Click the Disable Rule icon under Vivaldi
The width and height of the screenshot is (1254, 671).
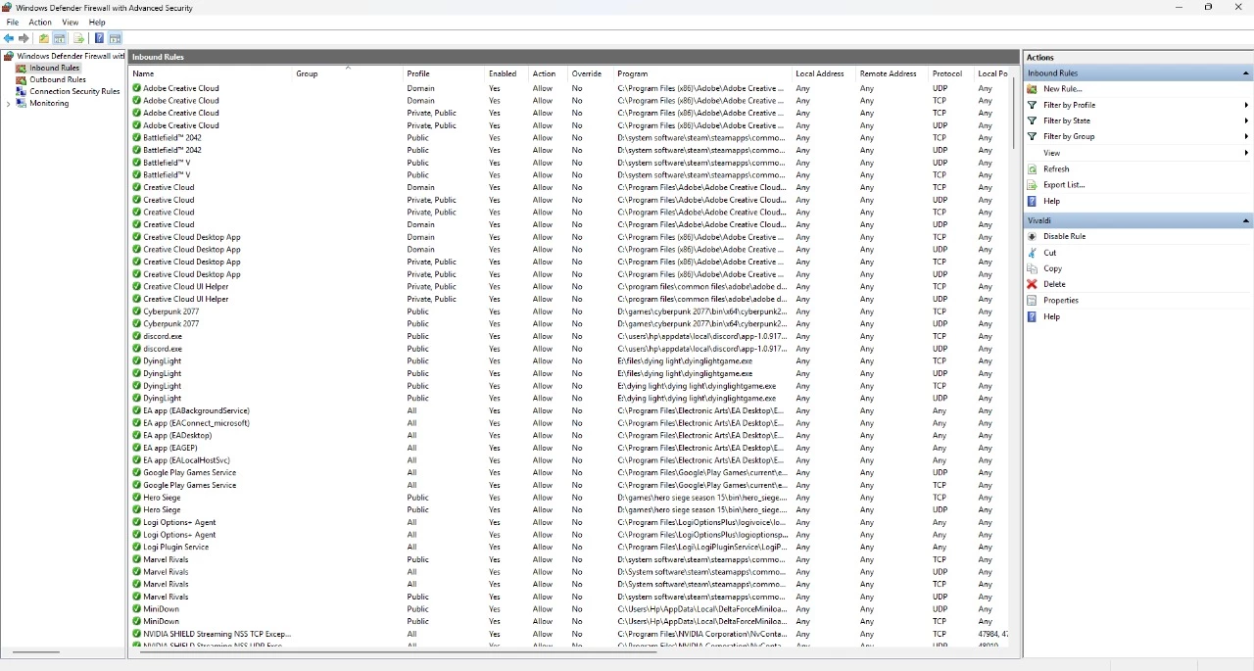coord(1032,236)
